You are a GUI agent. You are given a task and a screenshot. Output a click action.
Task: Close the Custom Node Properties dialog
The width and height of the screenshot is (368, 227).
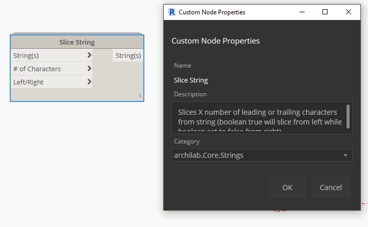click(349, 12)
